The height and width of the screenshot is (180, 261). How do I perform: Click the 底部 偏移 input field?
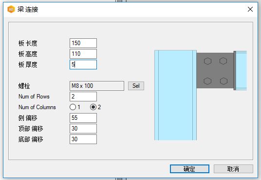pyautogui.click(x=83, y=139)
